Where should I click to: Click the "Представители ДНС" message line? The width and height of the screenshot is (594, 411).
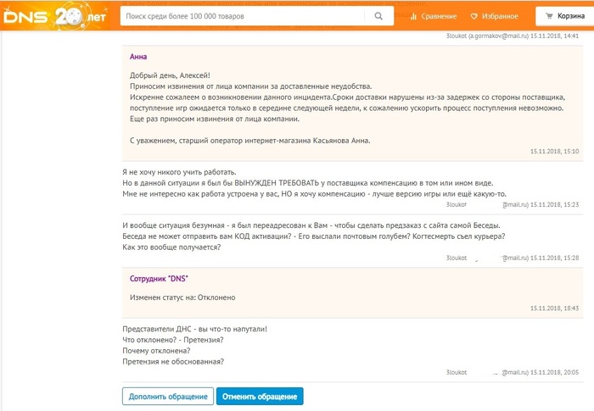(195, 328)
